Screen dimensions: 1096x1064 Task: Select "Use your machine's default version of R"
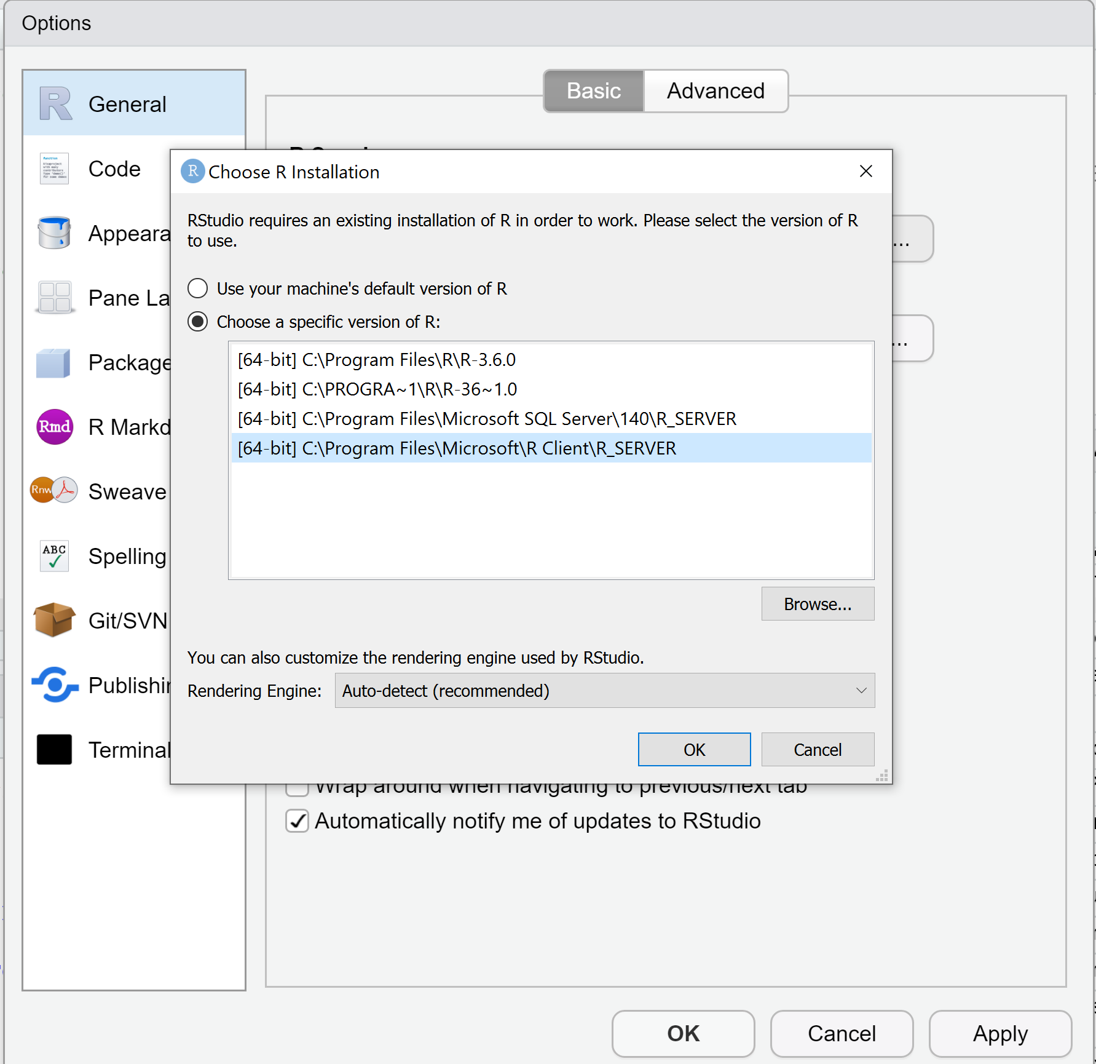coord(197,288)
